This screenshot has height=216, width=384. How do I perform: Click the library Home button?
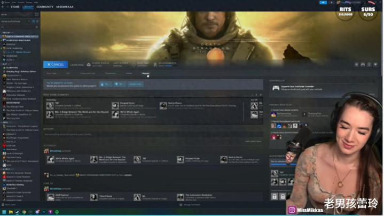point(17,14)
